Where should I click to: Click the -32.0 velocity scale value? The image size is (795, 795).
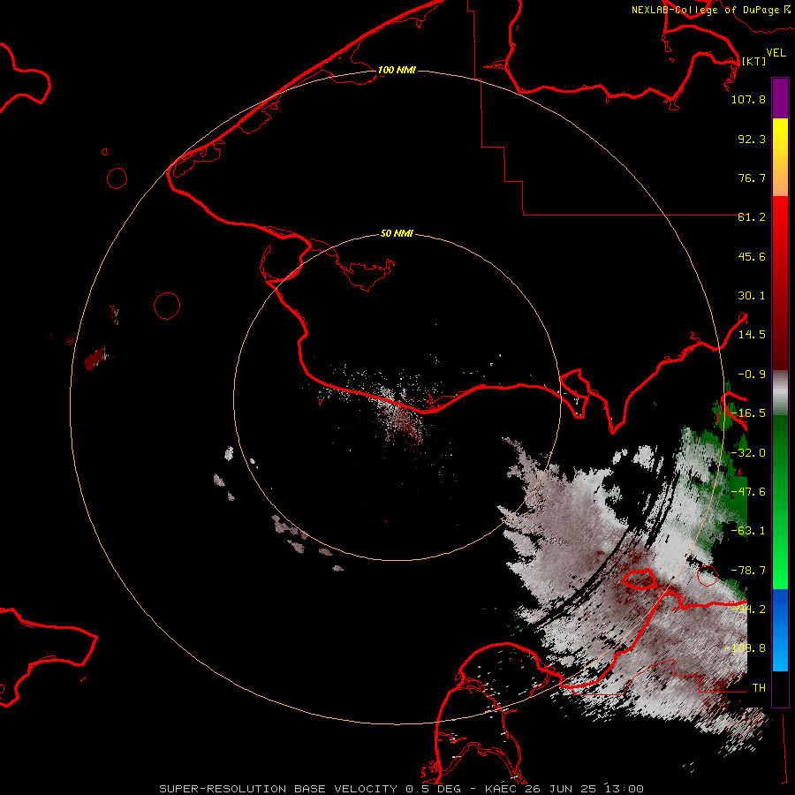[748, 453]
